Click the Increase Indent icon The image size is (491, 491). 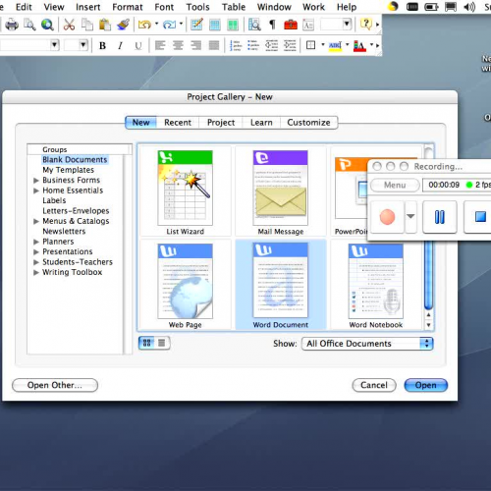pos(290,45)
